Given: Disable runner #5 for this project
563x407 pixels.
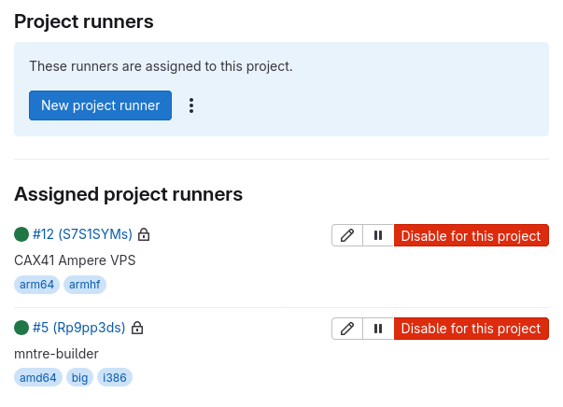Looking at the screenshot, I should point(472,329).
